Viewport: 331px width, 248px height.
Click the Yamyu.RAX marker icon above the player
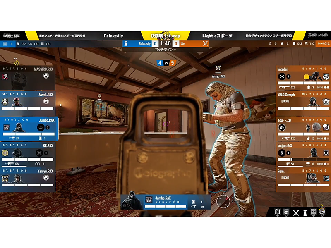(x=218, y=68)
